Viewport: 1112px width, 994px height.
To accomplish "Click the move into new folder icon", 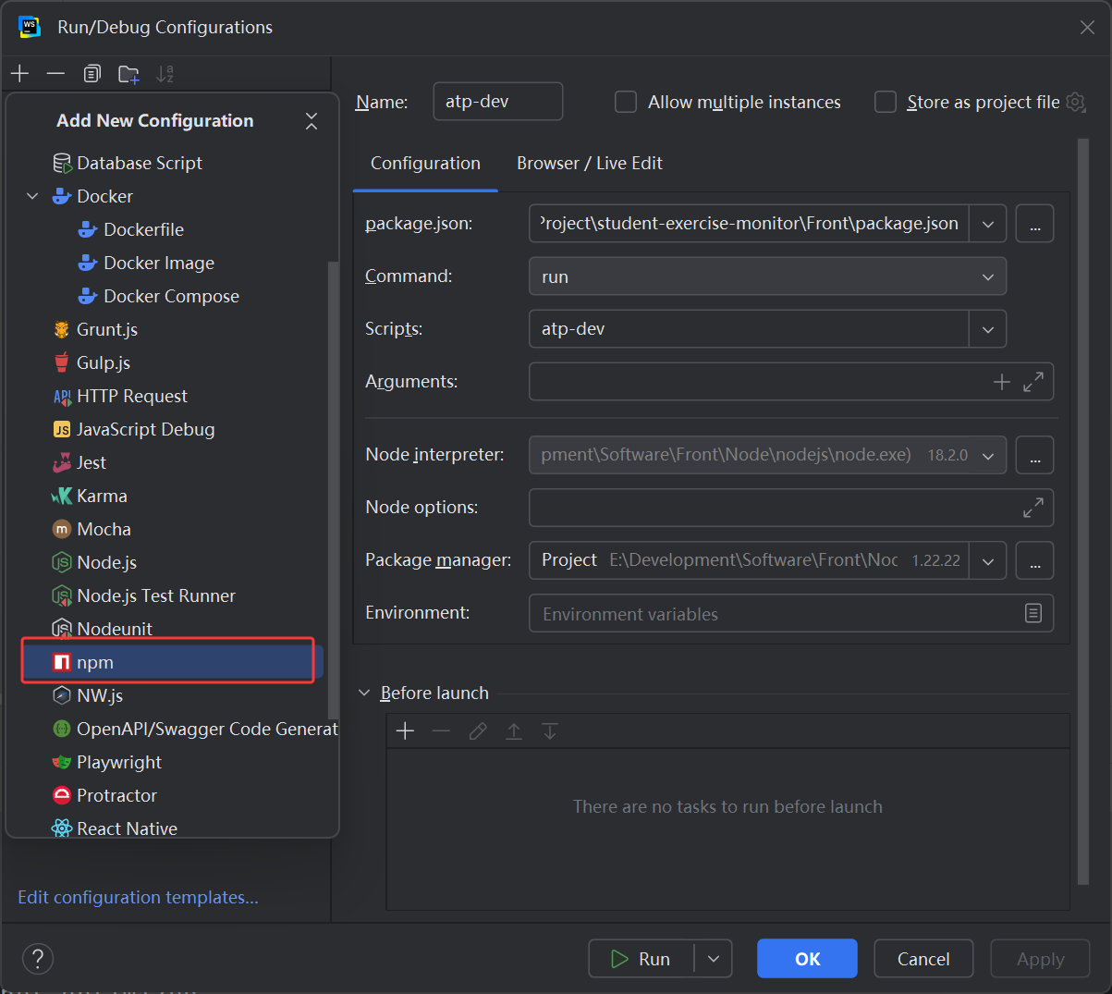I will click(128, 74).
